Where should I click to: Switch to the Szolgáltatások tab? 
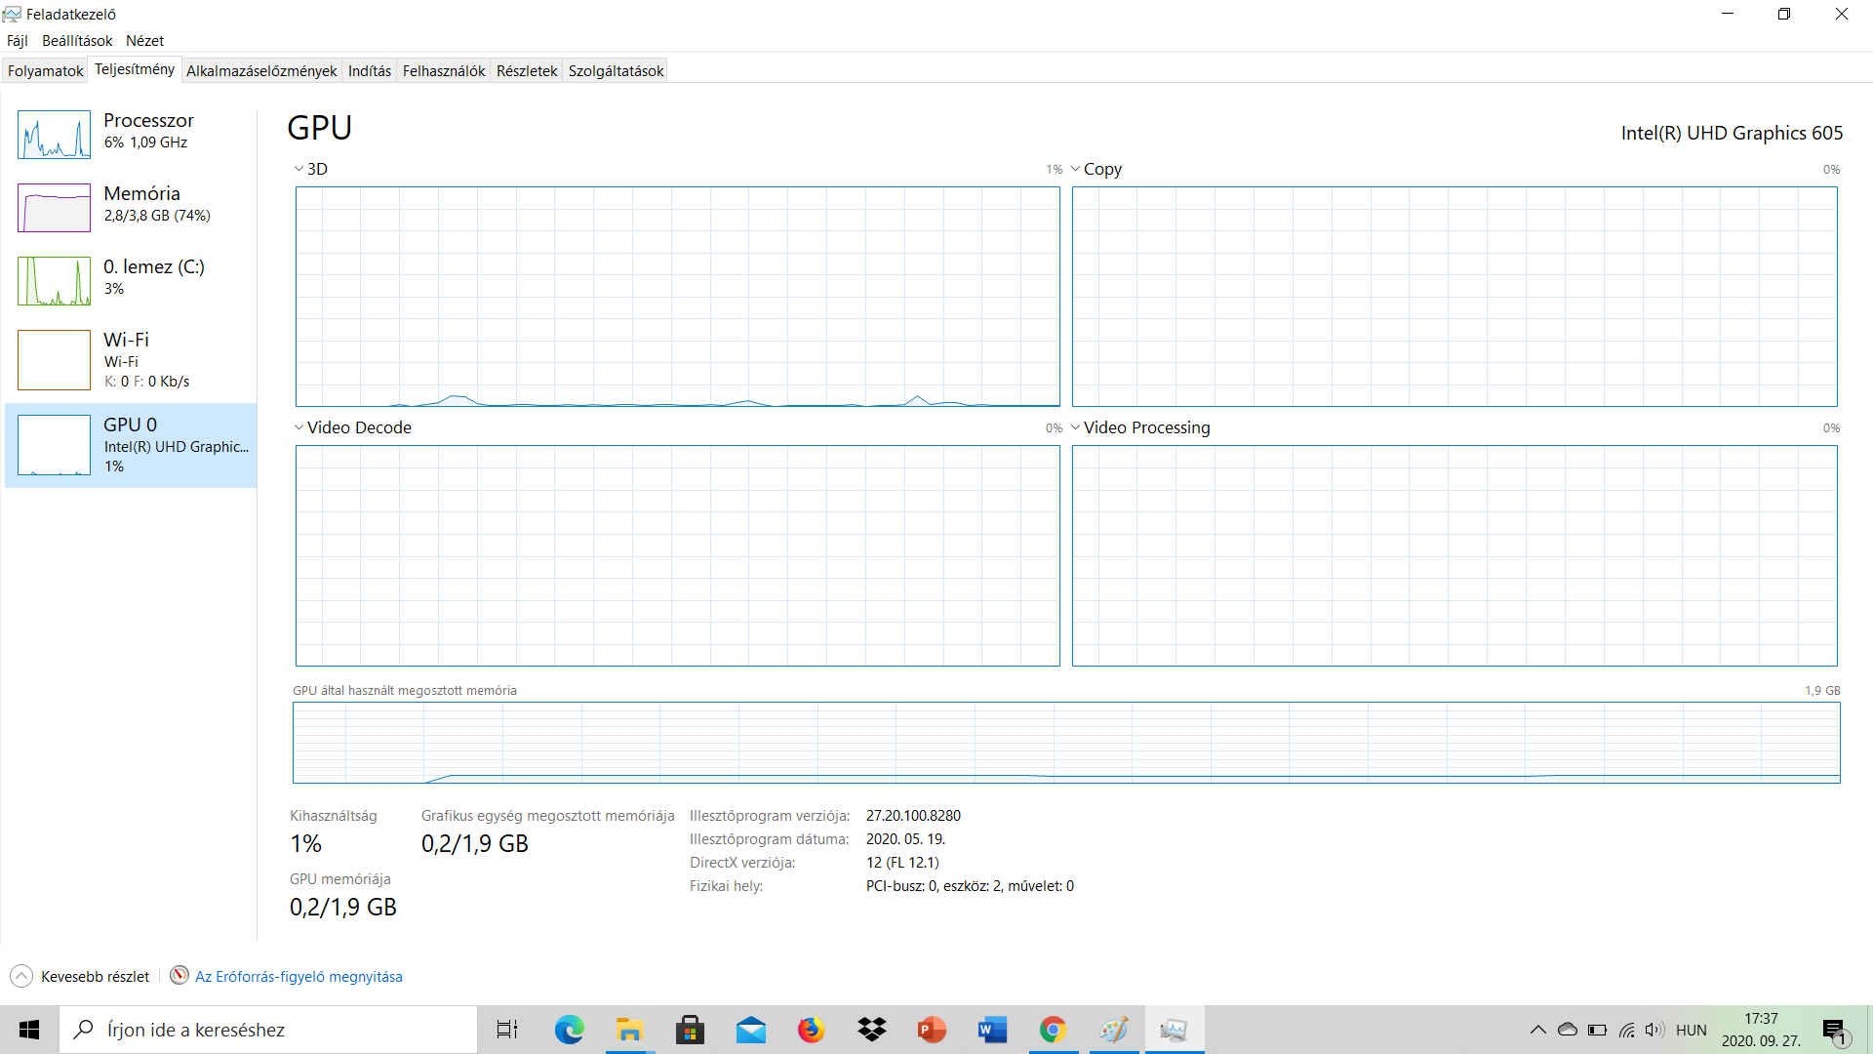click(616, 70)
